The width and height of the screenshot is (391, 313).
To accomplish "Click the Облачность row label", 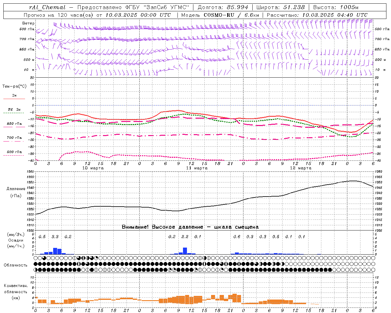I will click(x=16, y=265).
